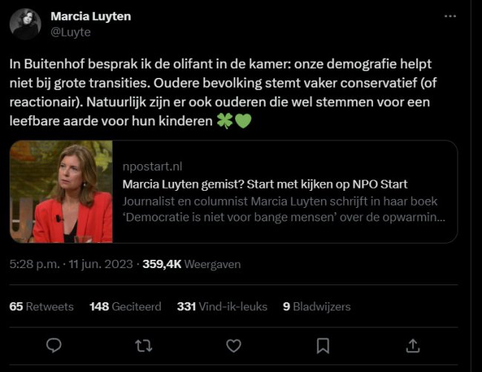This screenshot has width=482, height=372.
Task: Click the reply speech bubble icon
Action: [53, 345]
